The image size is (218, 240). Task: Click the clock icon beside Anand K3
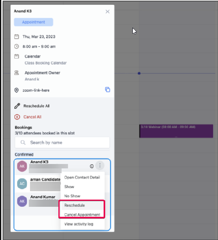pyautogui.click(x=92, y=166)
